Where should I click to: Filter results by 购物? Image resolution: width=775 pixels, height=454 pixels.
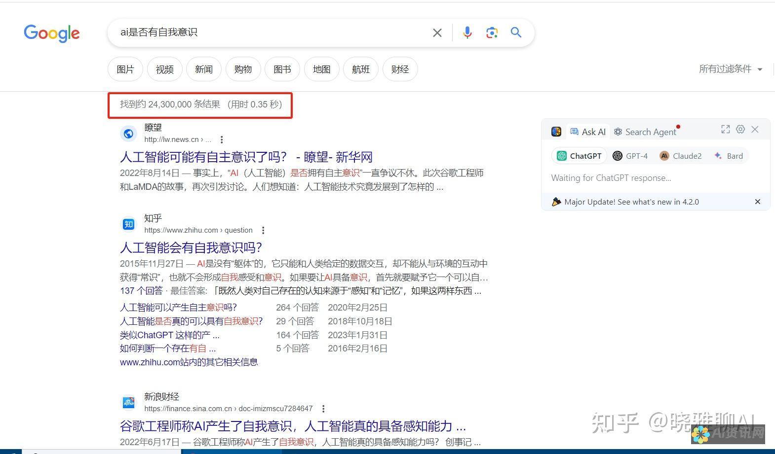click(x=243, y=70)
